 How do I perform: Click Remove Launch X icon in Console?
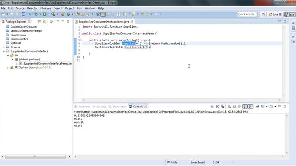tap(217, 107)
